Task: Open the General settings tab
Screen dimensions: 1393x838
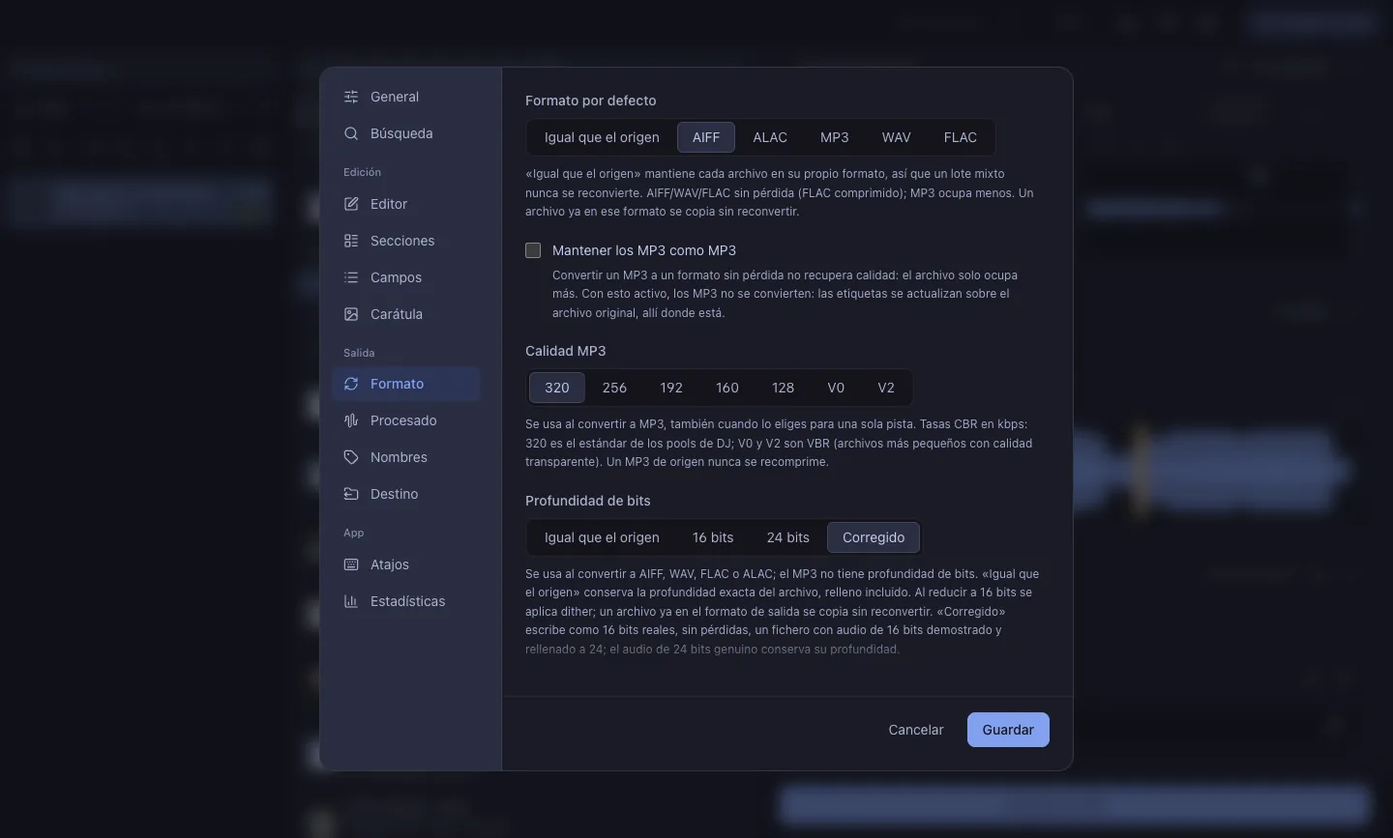Action: (406, 97)
